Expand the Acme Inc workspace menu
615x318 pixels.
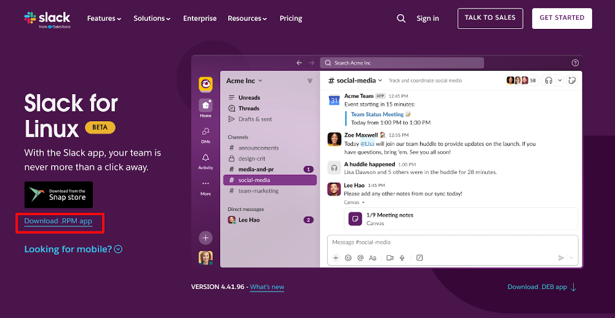point(244,81)
